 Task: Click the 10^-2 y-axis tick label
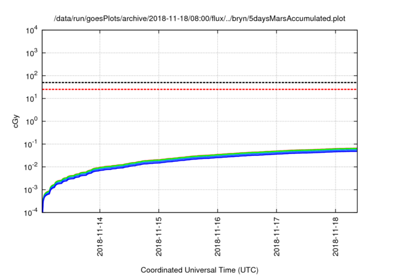[x=31, y=167]
